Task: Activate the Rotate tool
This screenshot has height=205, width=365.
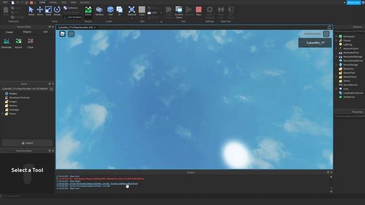Action: (57, 11)
